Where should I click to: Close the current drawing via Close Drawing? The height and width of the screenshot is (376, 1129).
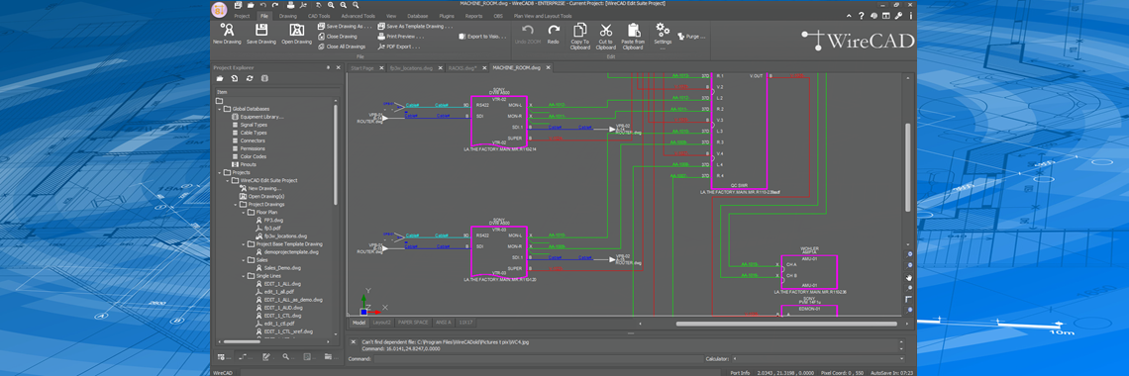(337, 36)
